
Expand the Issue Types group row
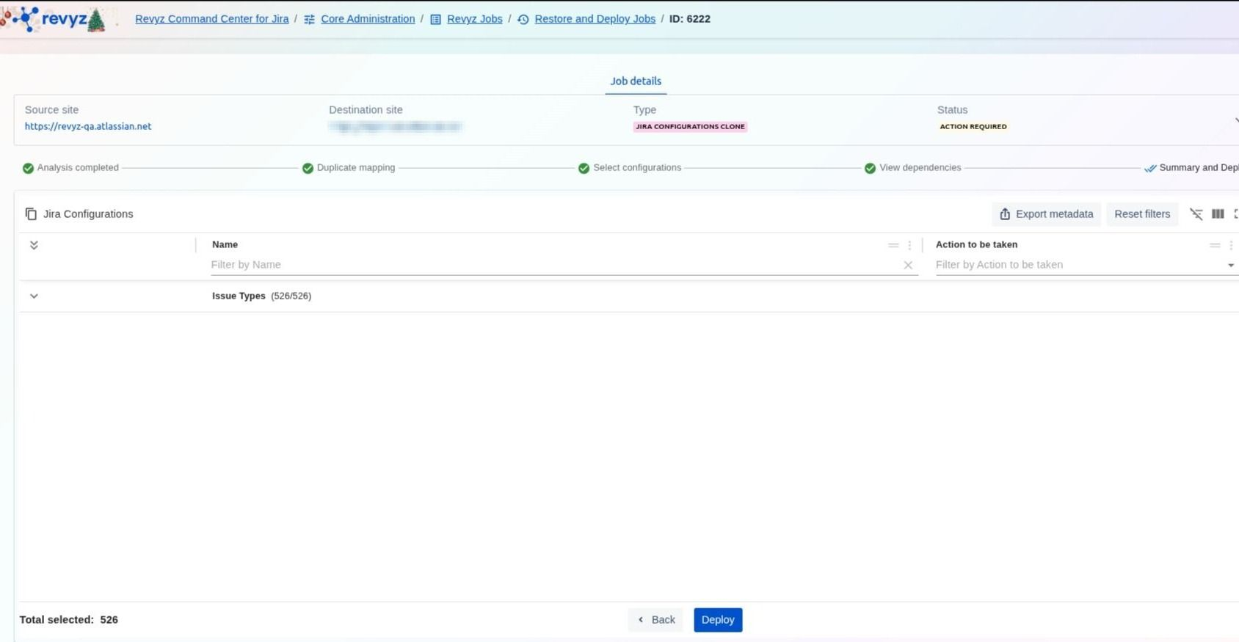[34, 296]
